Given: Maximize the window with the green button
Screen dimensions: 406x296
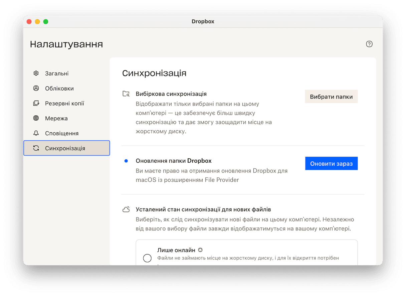Looking at the screenshot, I should pos(46,21).
